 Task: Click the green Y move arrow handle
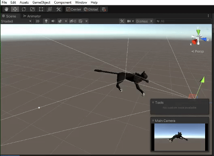tap(203, 80)
